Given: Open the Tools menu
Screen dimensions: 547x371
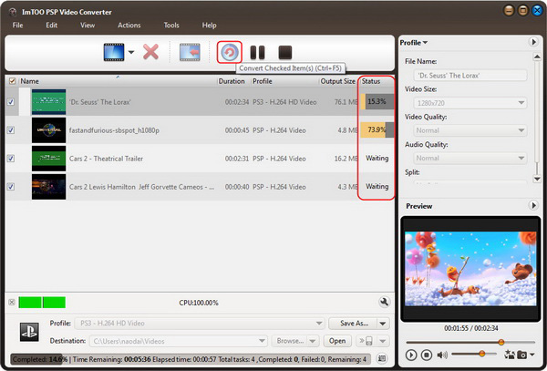Looking at the screenshot, I should pos(171,26).
